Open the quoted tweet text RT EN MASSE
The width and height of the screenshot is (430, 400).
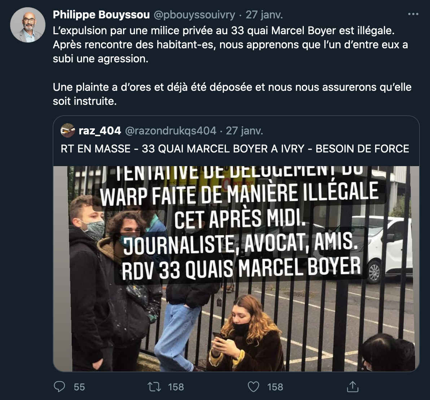235,149
